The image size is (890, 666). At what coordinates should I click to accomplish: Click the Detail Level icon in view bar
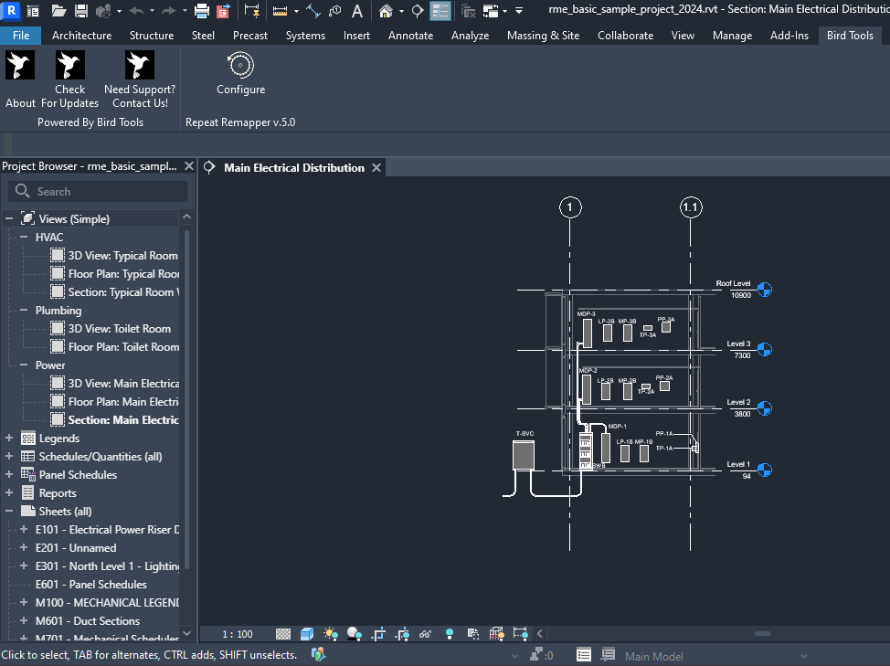coord(283,634)
